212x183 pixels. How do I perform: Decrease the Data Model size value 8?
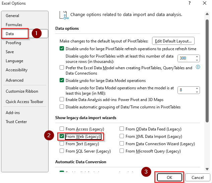coord(197,92)
